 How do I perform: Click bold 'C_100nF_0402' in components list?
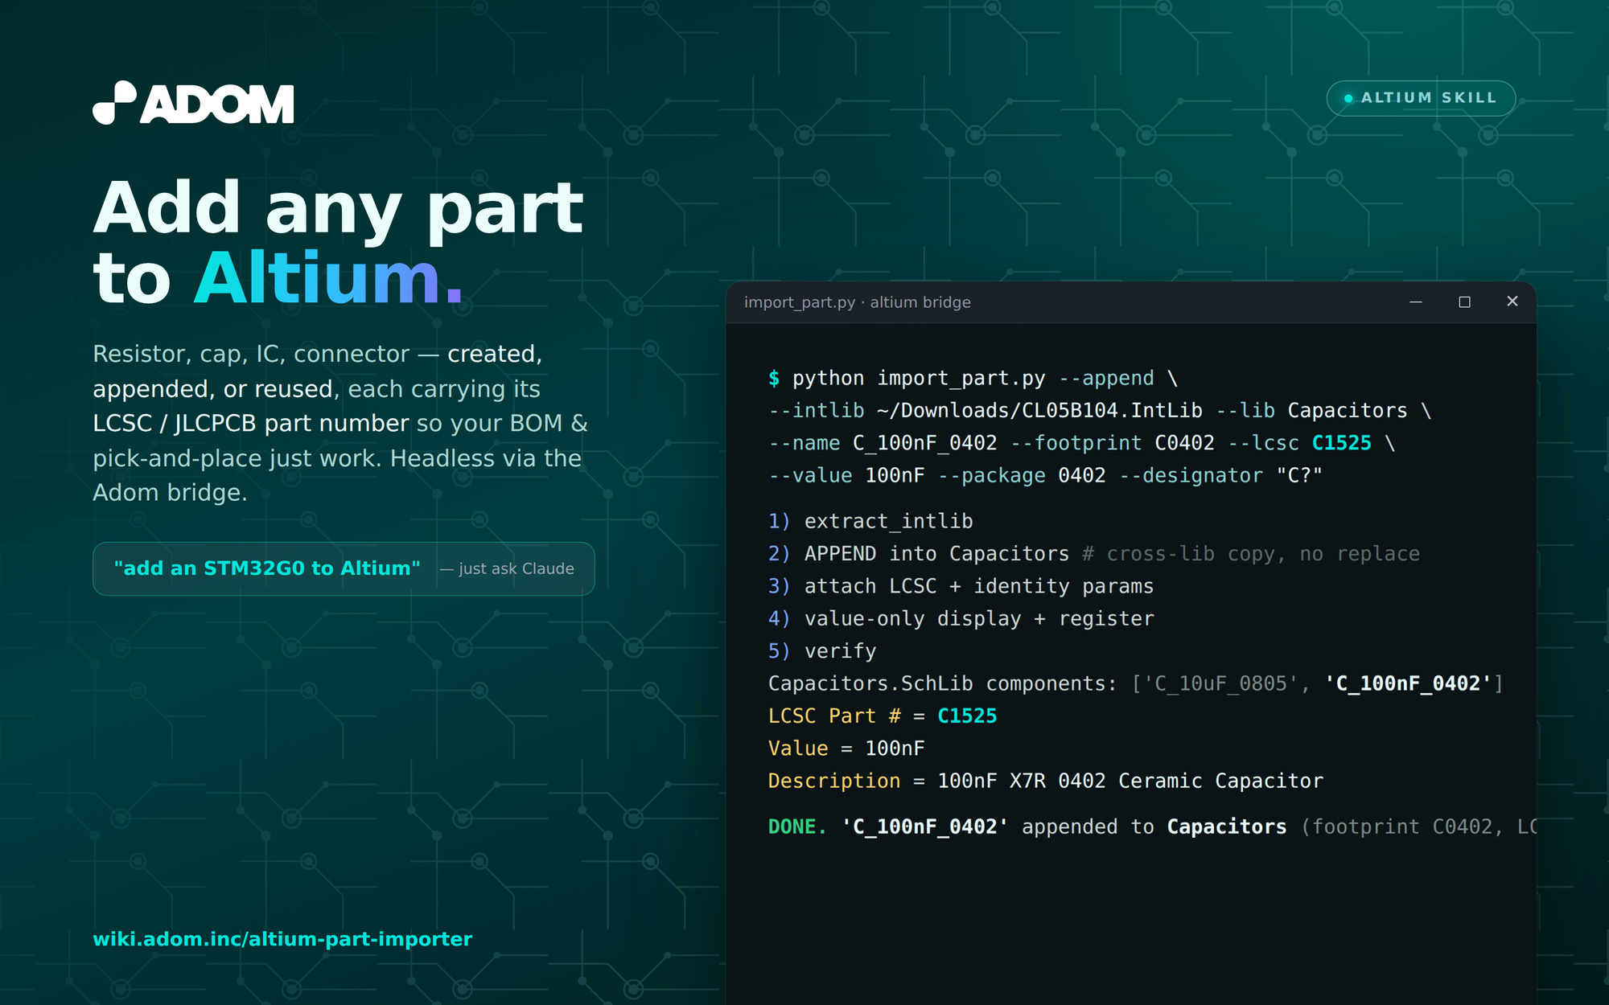click(1408, 683)
